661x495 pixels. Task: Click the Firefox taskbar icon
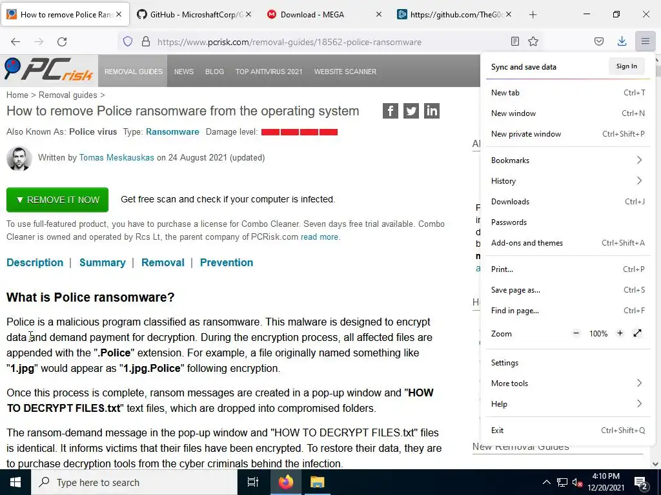[285, 482]
